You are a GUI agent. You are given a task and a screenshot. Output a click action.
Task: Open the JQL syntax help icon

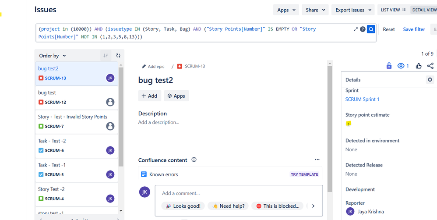[363, 29]
